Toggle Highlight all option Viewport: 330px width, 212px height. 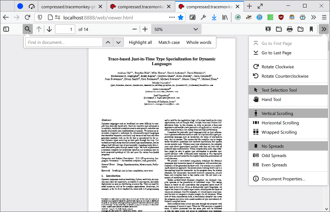coord(140,42)
